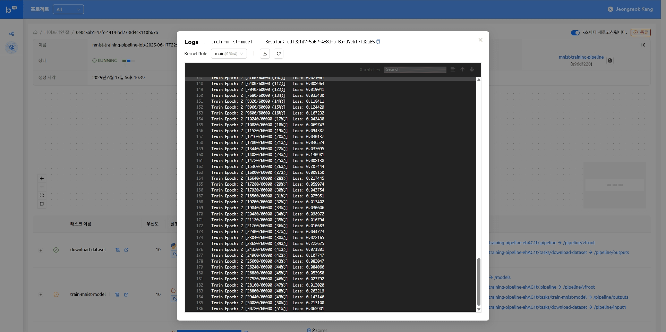Screen dimensions: 666x332
Task: Click the download-dataset task name
Action: [88, 249]
